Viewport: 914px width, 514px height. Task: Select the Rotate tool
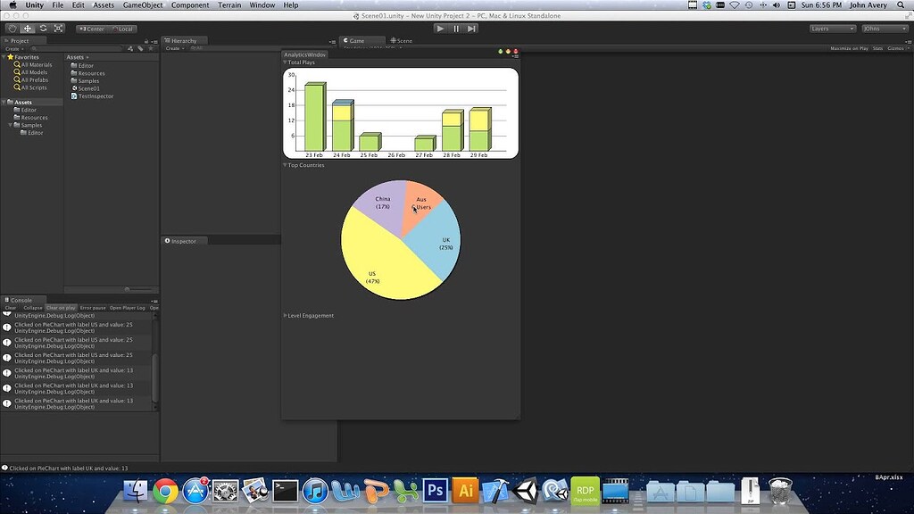(43, 28)
